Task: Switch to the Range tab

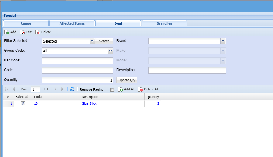Action: (26, 23)
